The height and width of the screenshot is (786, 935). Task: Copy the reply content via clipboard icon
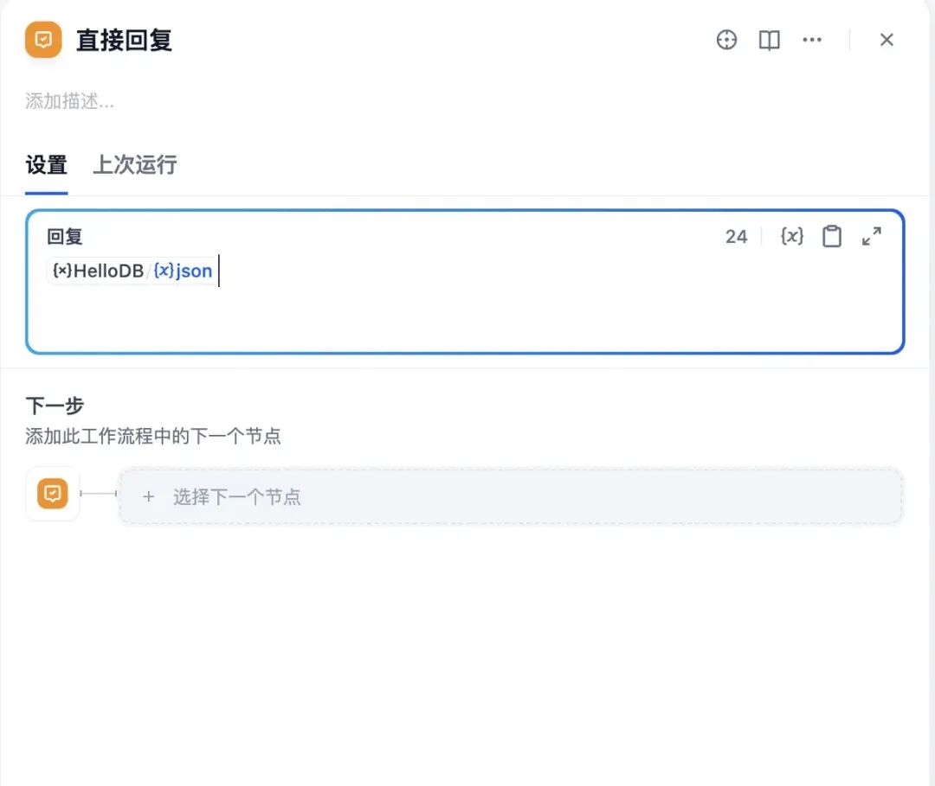coord(832,236)
